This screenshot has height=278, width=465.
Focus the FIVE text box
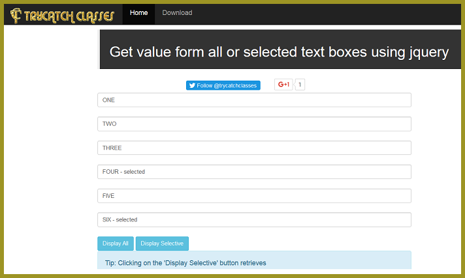pyautogui.click(x=254, y=196)
